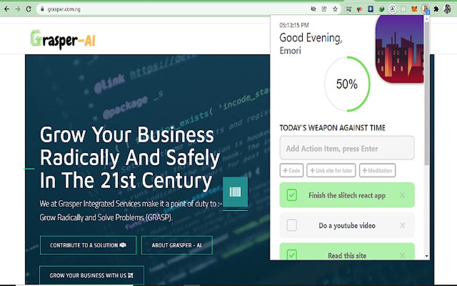Click the popup scrollbar thumb
457x286 pixels.
(427, 93)
